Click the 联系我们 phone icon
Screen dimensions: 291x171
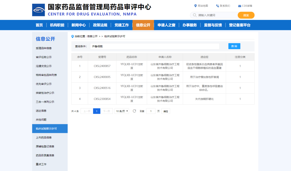coord(217,6)
